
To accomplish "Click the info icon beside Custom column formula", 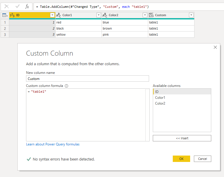I will (x=67, y=86).
